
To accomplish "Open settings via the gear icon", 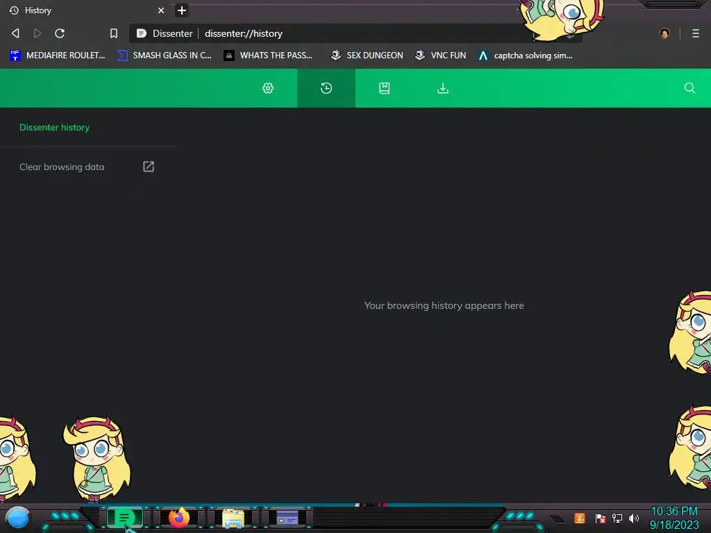I will [268, 88].
